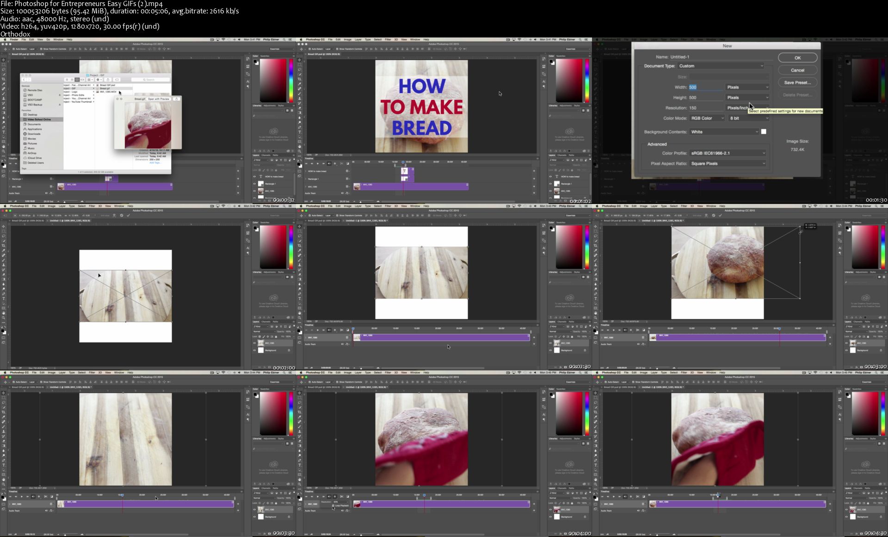Pick the Clone Stamp tool in 00:01:02 frame
The height and width of the screenshot is (537, 888).
(299, 99)
